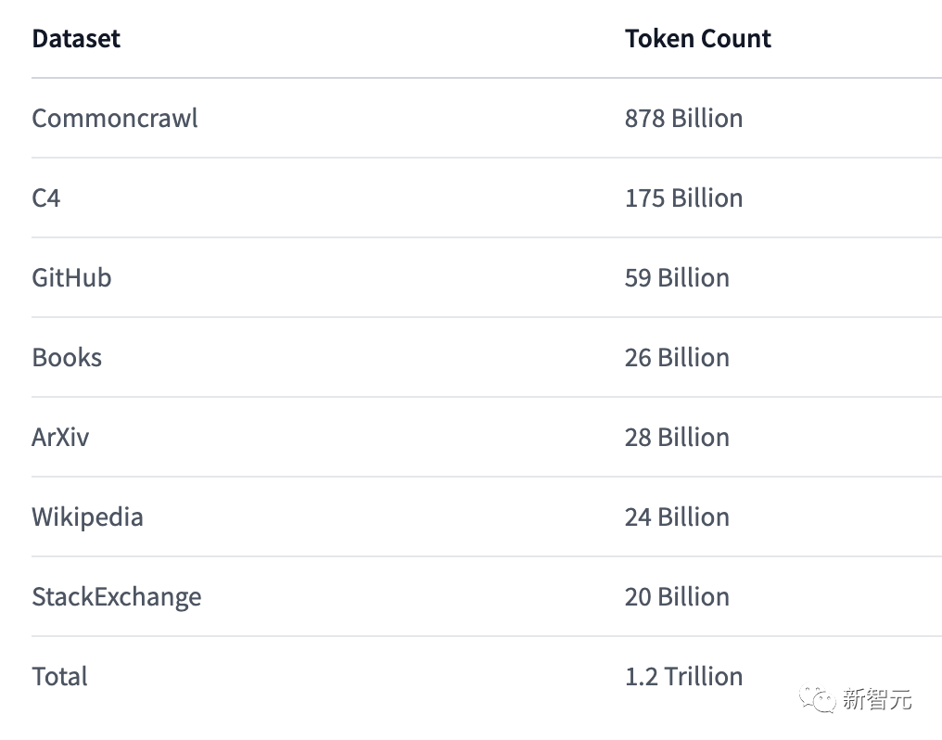The height and width of the screenshot is (740, 942).
Task: Click the 20 Billion token value
Action: [x=677, y=597]
